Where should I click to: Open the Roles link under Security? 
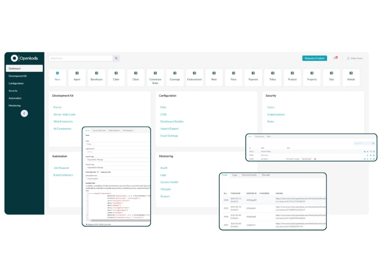(x=271, y=122)
